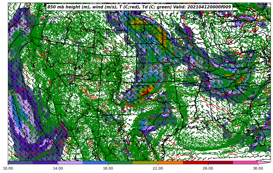Viewport: 273px width, 173px height.
Task: Click the 30.00 colorbar tick label
Action: (258, 169)
